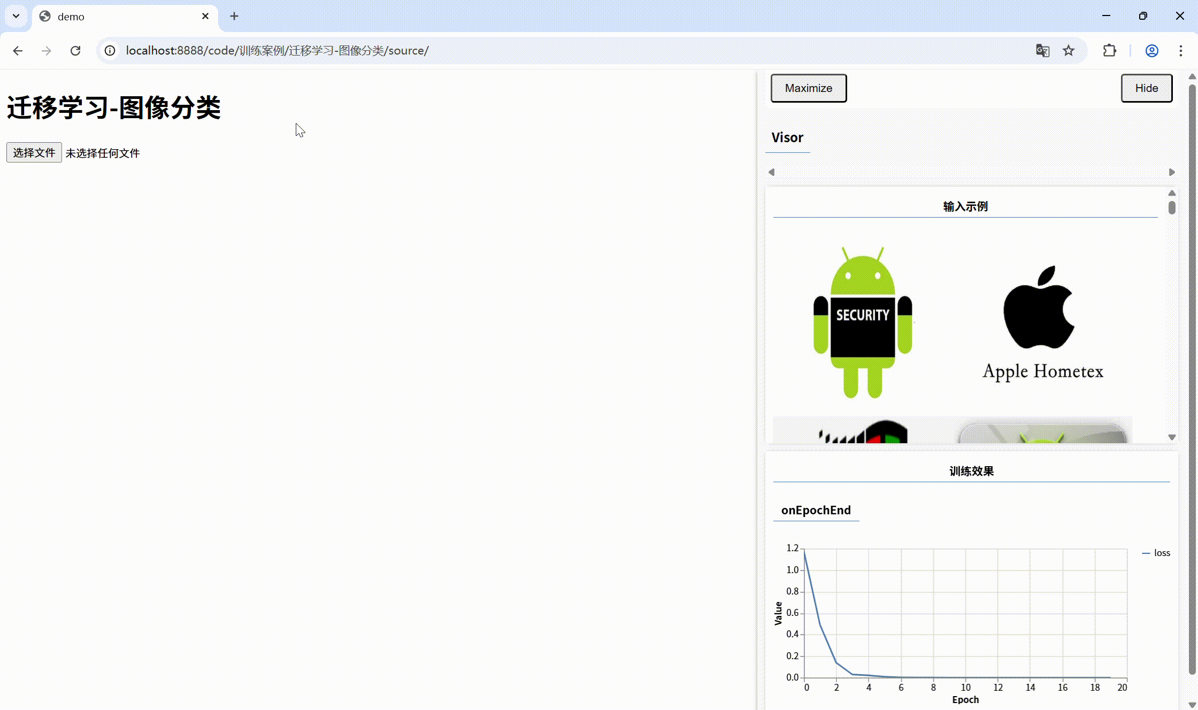
Task: Go back using browser back arrow
Action: [18, 51]
